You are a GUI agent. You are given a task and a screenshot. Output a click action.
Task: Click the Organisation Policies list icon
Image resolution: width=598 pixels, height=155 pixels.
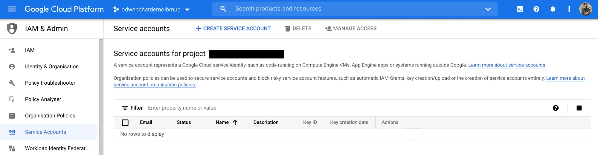click(12, 116)
